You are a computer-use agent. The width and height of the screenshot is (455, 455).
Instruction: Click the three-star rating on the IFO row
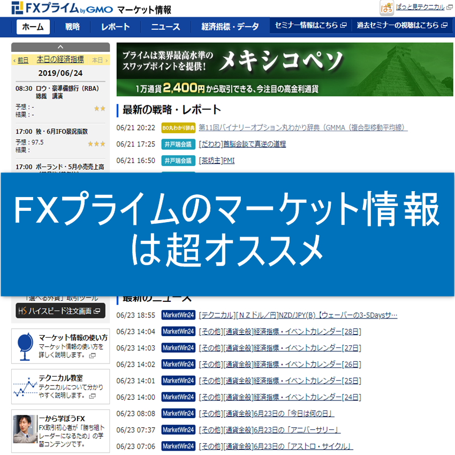[x=97, y=144]
